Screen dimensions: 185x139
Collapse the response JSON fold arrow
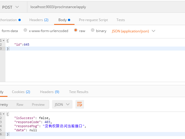(x=4, y=114)
